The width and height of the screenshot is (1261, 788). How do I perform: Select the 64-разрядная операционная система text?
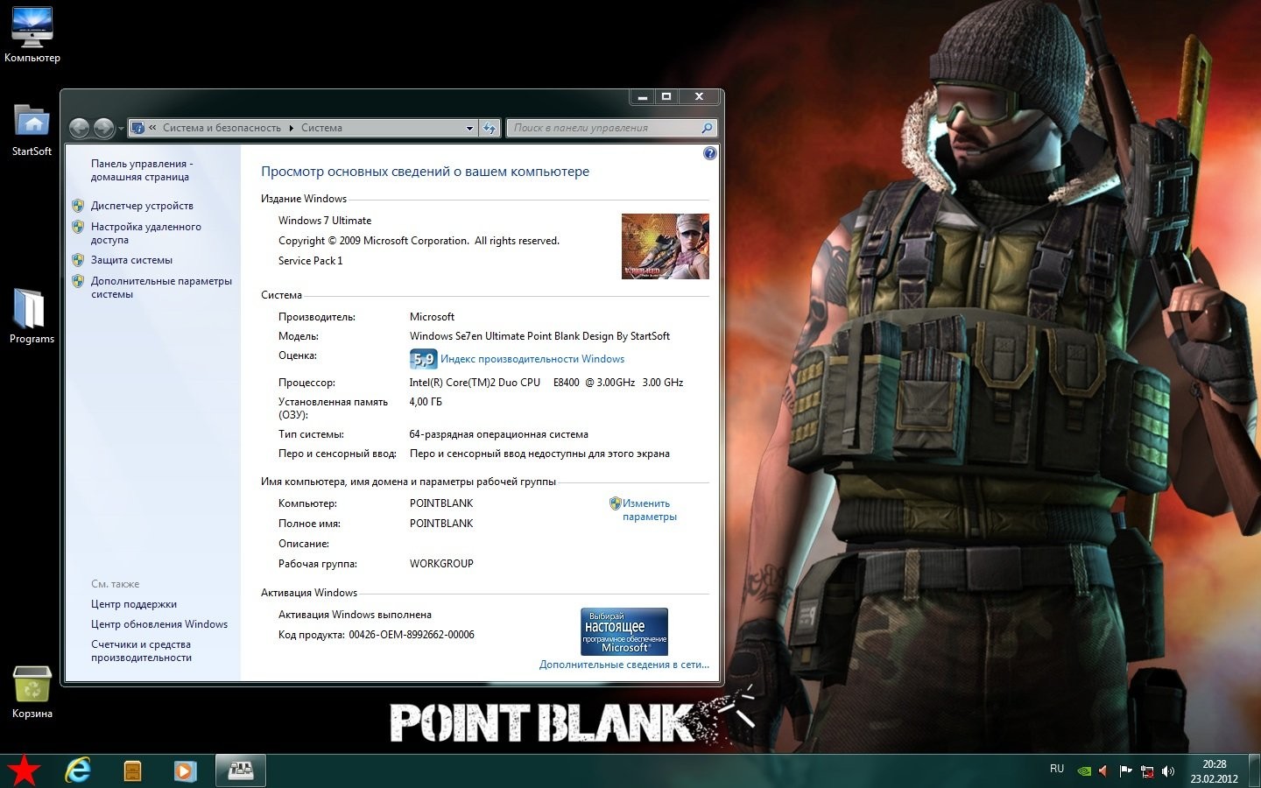tap(499, 434)
